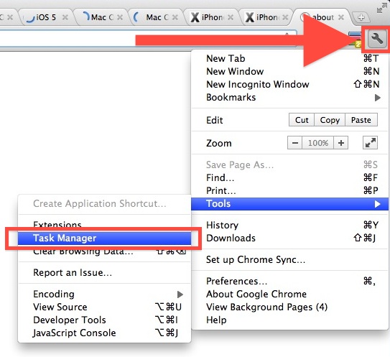Click the Cut button
This screenshot has height=357, width=390.
(x=302, y=120)
